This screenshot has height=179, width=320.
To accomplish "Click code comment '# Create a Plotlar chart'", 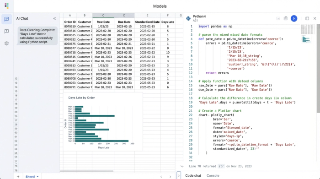I will pyautogui.click(x=220, y=111).
